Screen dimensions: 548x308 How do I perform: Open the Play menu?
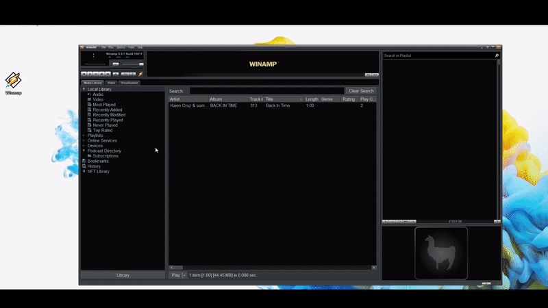pos(111,47)
